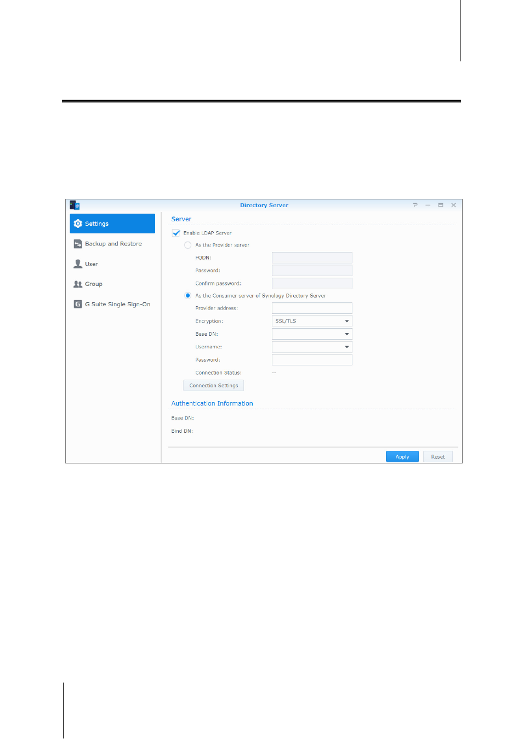Image resolution: width=523 pixels, height=739 pixels.
Task: Click the Bind DN label
Action: pos(182,432)
